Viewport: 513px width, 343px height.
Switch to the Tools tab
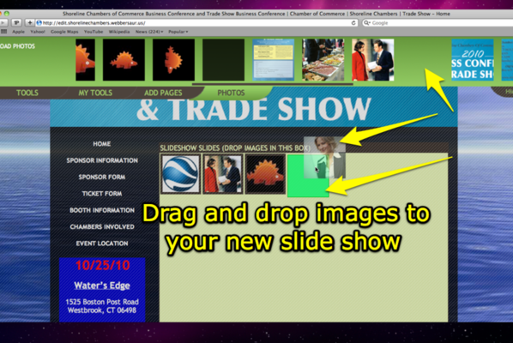pyautogui.click(x=27, y=93)
